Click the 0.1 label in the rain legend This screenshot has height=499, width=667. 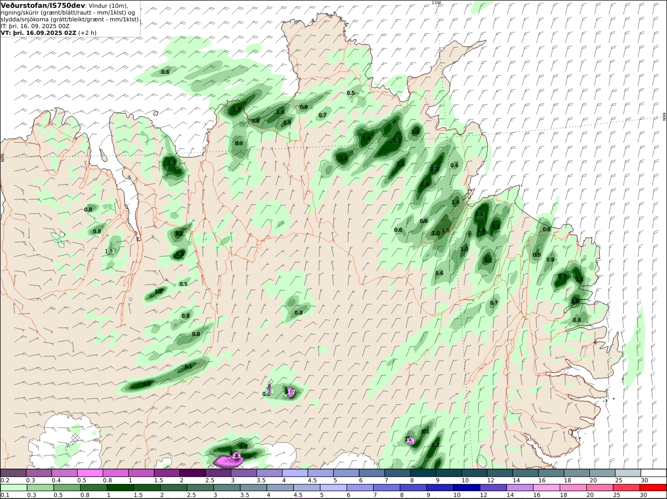5,495
